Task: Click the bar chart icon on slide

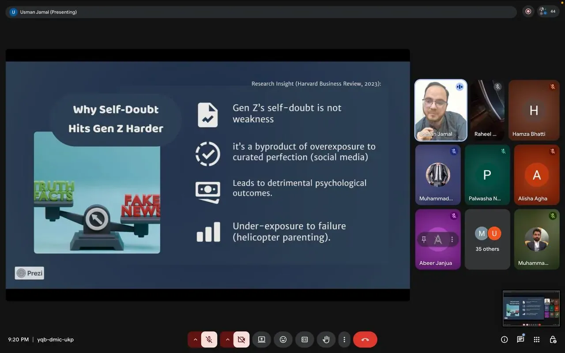Action: [208, 232]
